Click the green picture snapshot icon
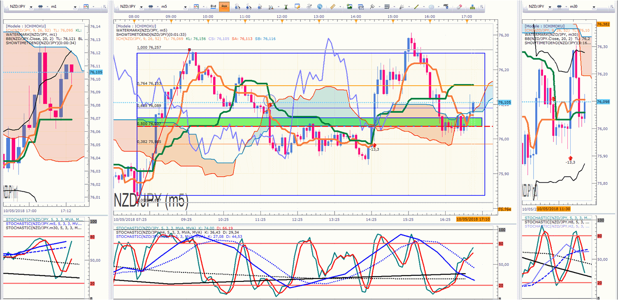This screenshot has height=300, width=618. point(349,7)
